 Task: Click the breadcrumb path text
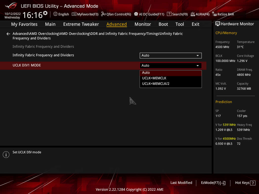coord(98,36)
